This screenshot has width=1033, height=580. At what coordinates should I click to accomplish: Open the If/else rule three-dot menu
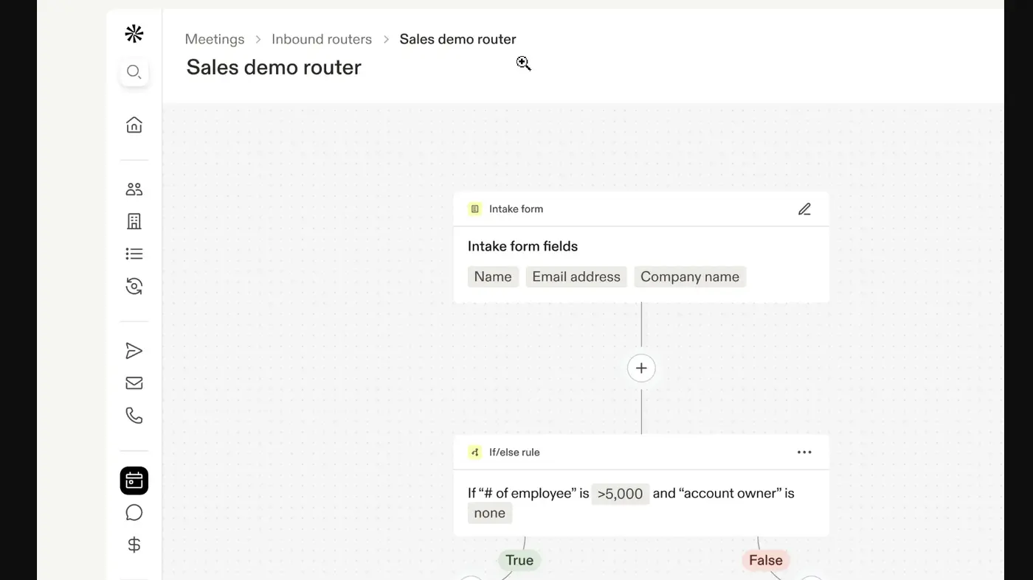804,453
